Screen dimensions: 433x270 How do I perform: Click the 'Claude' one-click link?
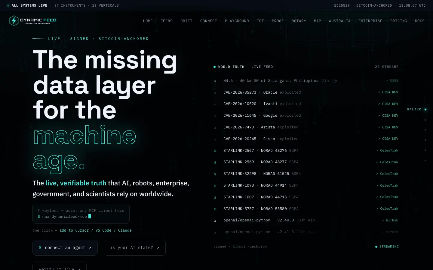pos(125,230)
